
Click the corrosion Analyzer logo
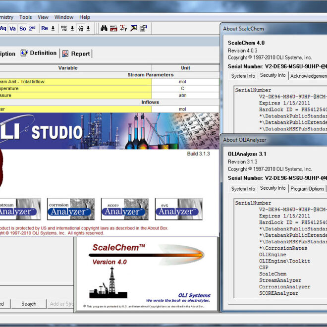(71, 209)
